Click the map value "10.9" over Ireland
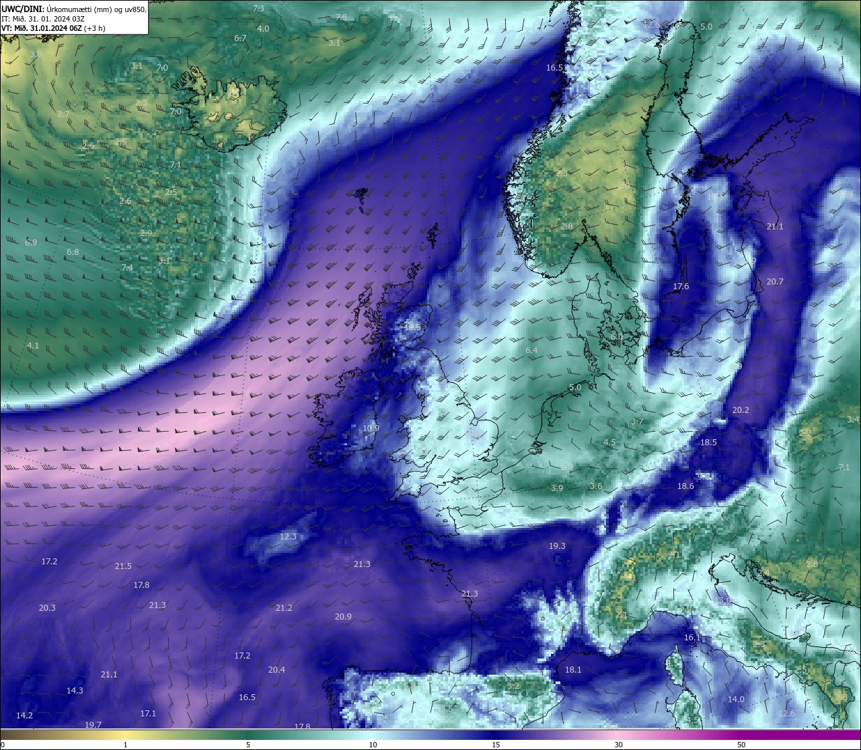Image resolution: width=861 pixels, height=750 pixels. [371, 428]
